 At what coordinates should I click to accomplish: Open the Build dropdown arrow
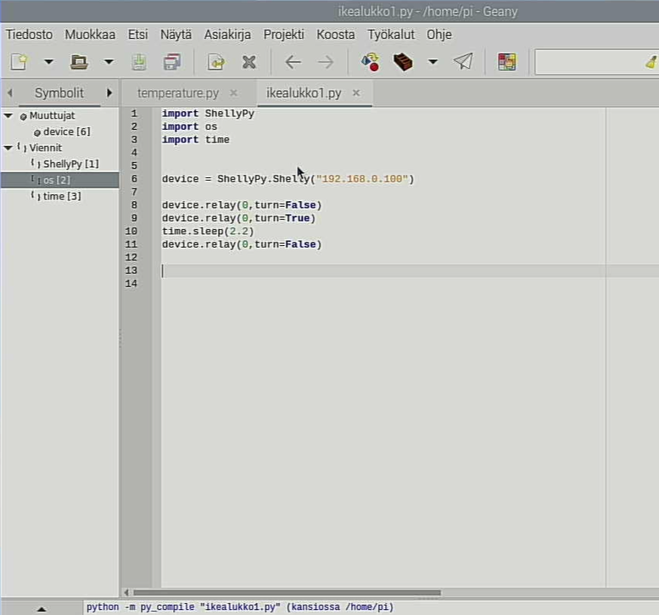[433, 62]
